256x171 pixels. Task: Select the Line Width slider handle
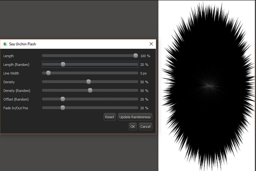(x=48, y=73)
